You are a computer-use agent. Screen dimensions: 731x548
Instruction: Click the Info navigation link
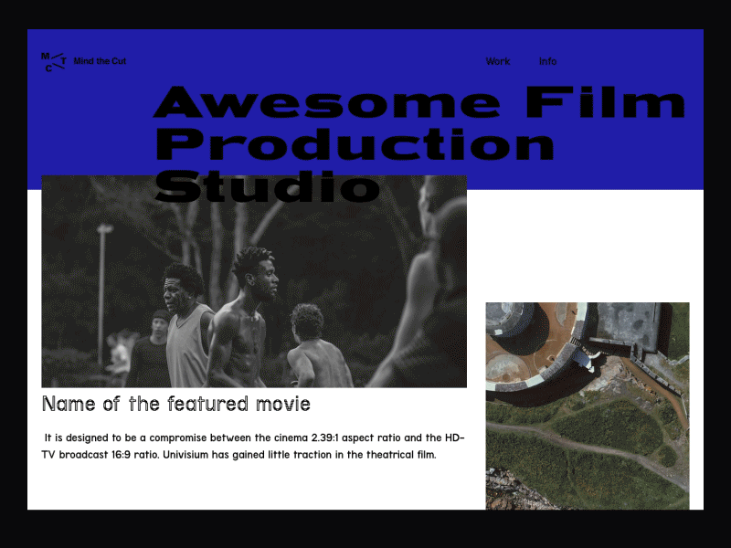(547, 61)
